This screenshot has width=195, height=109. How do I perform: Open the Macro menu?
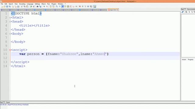coord(44,4)
